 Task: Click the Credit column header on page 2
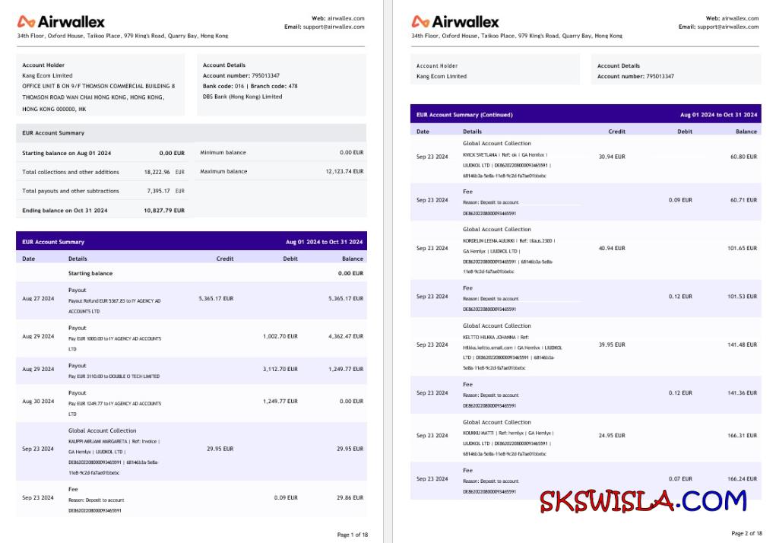click(616, 131)
